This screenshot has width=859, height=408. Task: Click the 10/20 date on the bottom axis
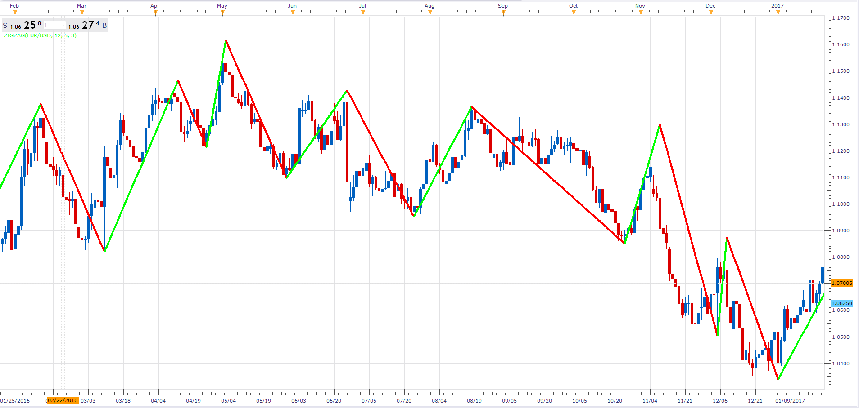click(x=615, y=401)
